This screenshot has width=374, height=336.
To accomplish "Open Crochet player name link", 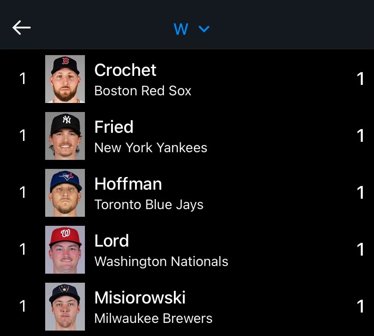I will click(x=125, y=70).
